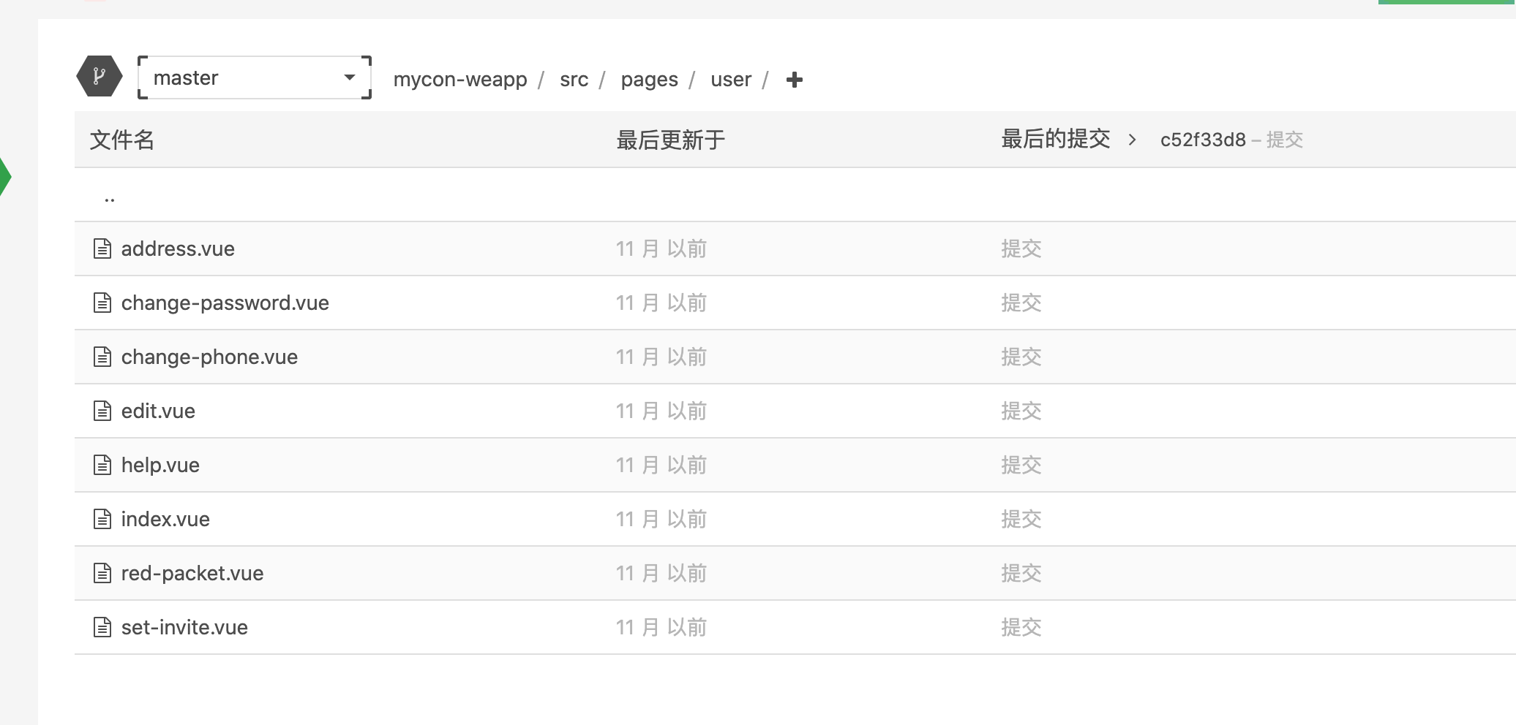Click the file icon beside change-password.vue

[102, 303]
